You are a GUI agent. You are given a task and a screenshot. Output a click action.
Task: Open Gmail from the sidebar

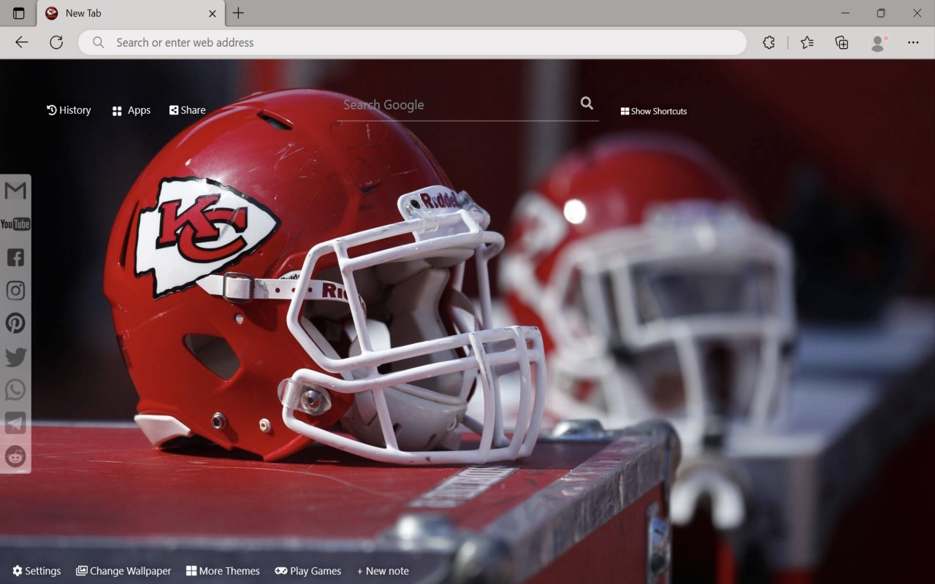15,191
